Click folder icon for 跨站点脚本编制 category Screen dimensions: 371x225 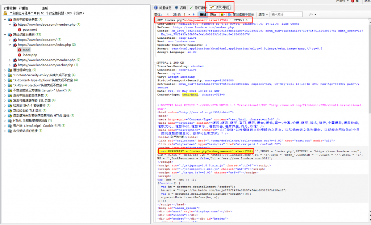click(10, 35)
